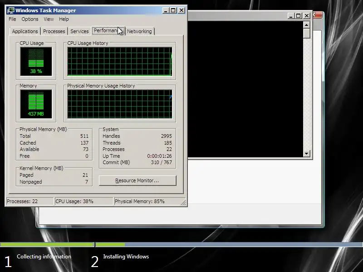This screenshot has height=272, width=363.
Task: Click the Collecting information step label
Action: (x=44, y=257)
